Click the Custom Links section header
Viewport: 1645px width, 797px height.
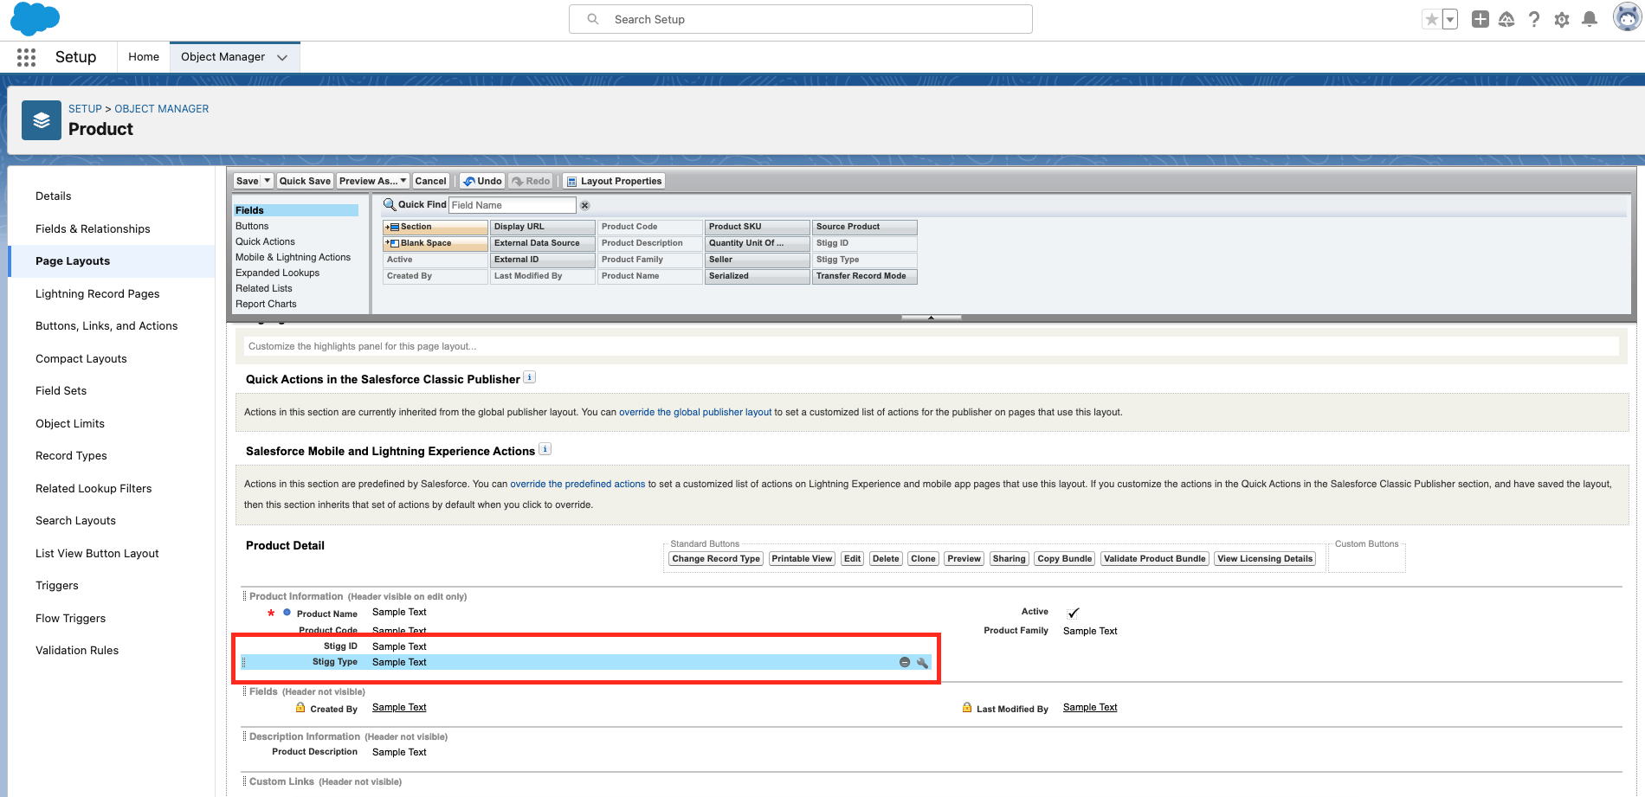pos(326,781)
